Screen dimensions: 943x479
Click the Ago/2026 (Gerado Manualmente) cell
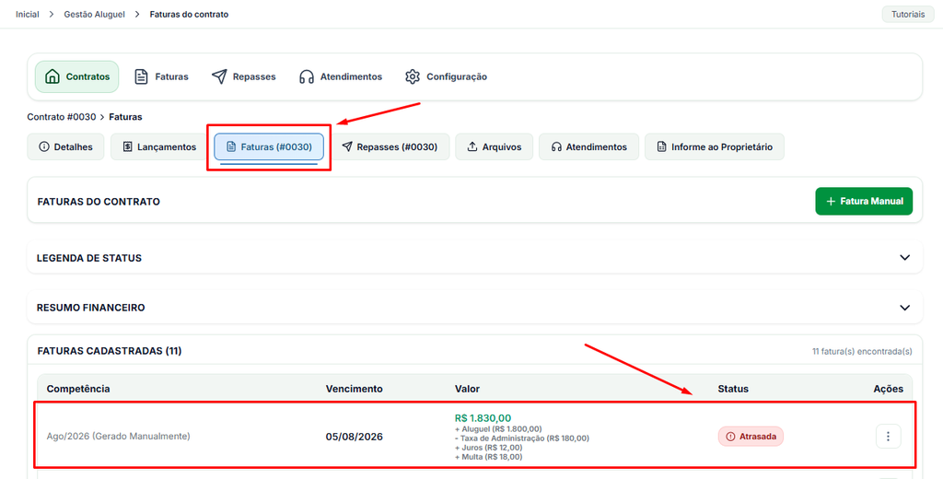pyautogui.click(x=119, y=437)
